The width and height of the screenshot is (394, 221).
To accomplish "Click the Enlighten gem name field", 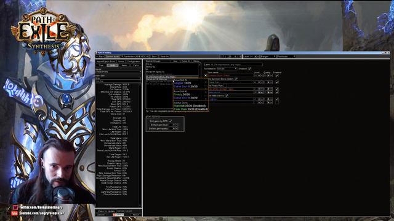I will click(x=231, y=99).
